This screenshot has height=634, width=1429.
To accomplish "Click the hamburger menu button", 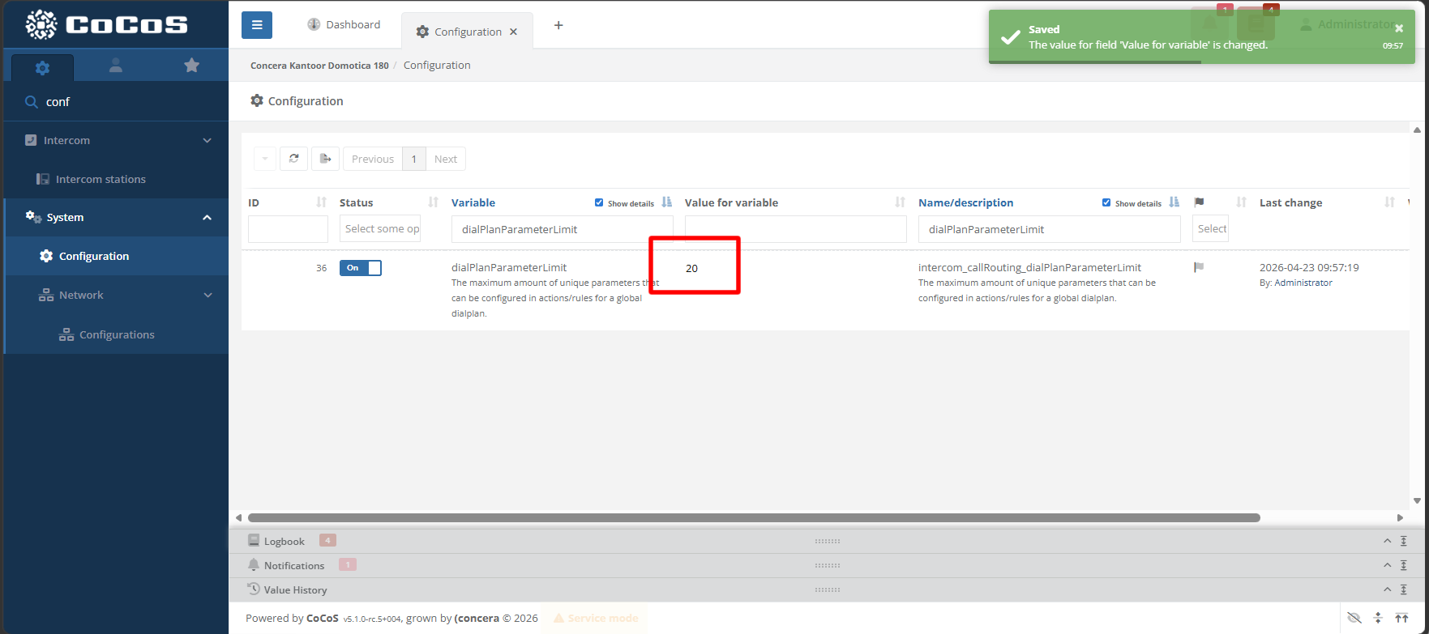I will tap(256, 25).
